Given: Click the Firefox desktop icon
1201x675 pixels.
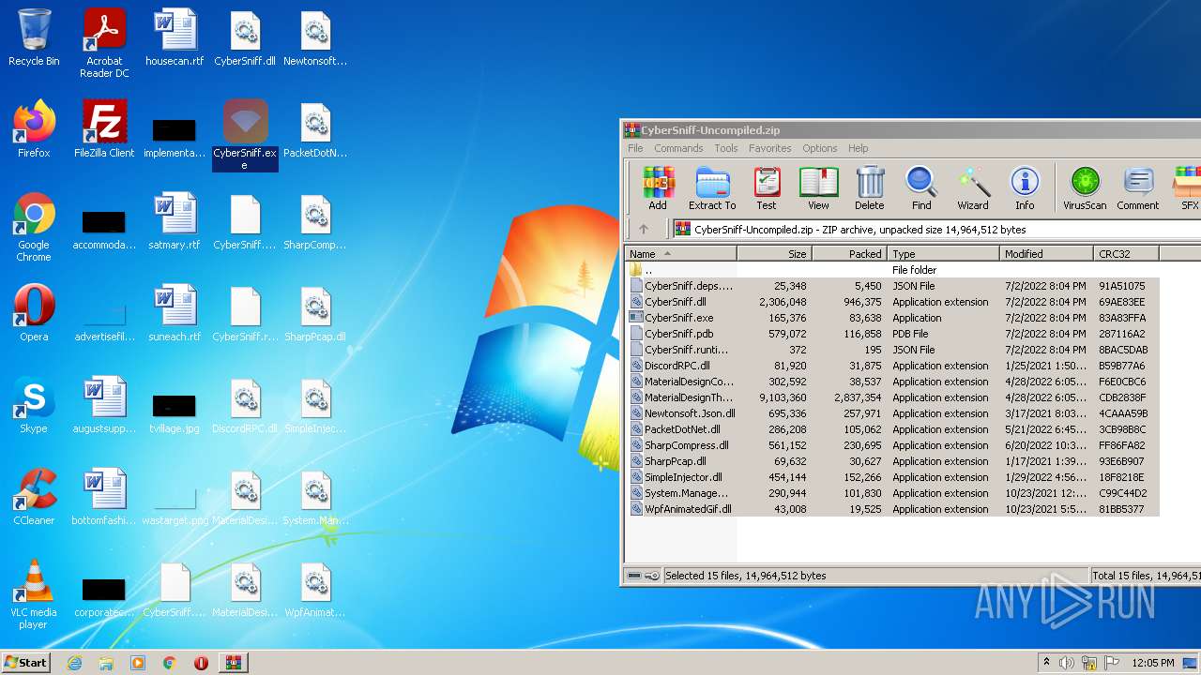Looking at the screenshot, I should point(34,129).
